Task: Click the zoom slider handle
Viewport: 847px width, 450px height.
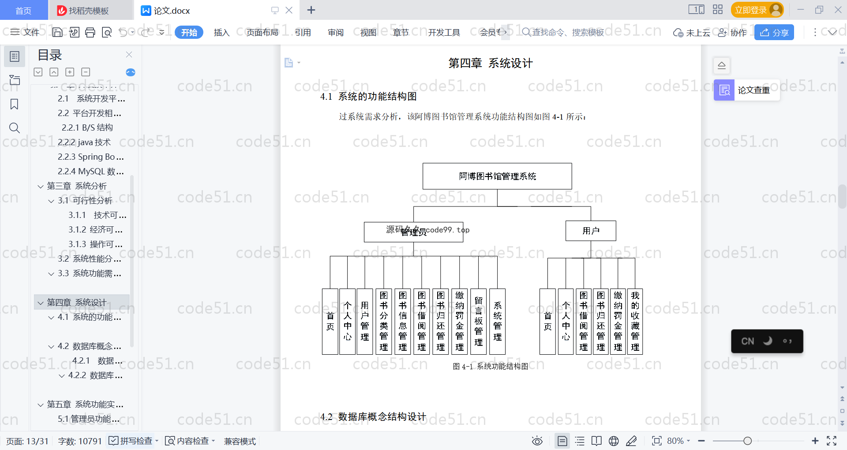Action: [x=747, y=441]
